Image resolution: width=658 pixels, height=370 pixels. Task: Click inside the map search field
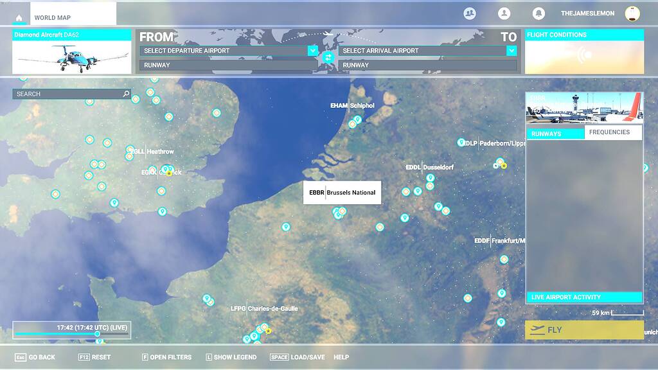pyautogui.click(x=64, y=93)
